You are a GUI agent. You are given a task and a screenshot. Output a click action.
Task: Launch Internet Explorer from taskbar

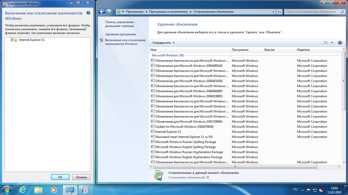23,190
